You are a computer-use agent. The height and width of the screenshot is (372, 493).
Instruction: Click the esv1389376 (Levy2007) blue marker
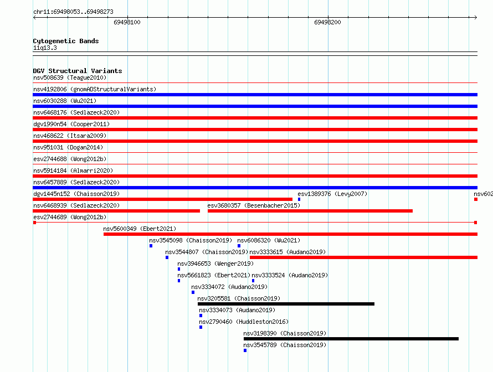[x=299, y=199]
